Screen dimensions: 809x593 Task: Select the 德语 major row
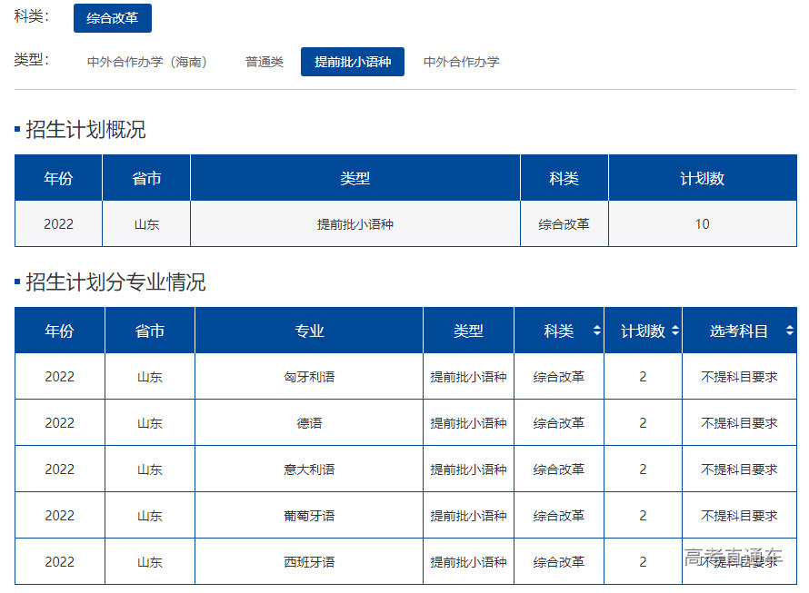pyautogui.click(x=309, y=423)
